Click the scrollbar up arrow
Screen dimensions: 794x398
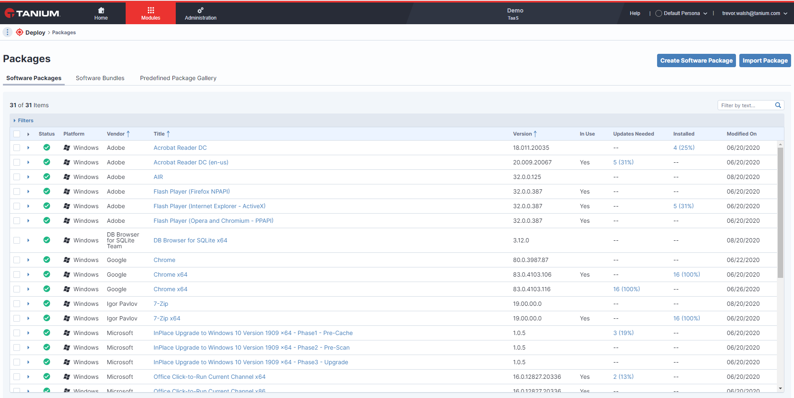[780, 144]
